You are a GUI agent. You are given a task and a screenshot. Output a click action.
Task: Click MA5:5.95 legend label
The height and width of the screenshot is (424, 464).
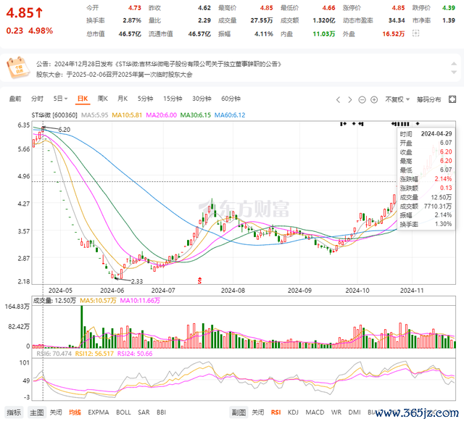click(95, 115)
